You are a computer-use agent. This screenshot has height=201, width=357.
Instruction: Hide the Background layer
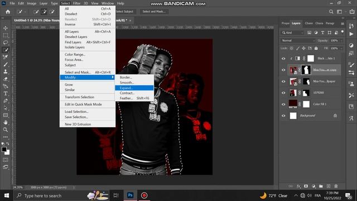[283, 116]
